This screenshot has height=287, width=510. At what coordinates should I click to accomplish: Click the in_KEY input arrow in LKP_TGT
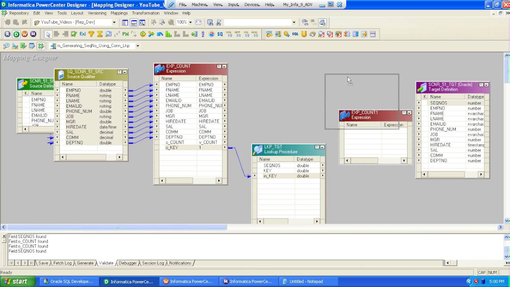pos(255,176)
